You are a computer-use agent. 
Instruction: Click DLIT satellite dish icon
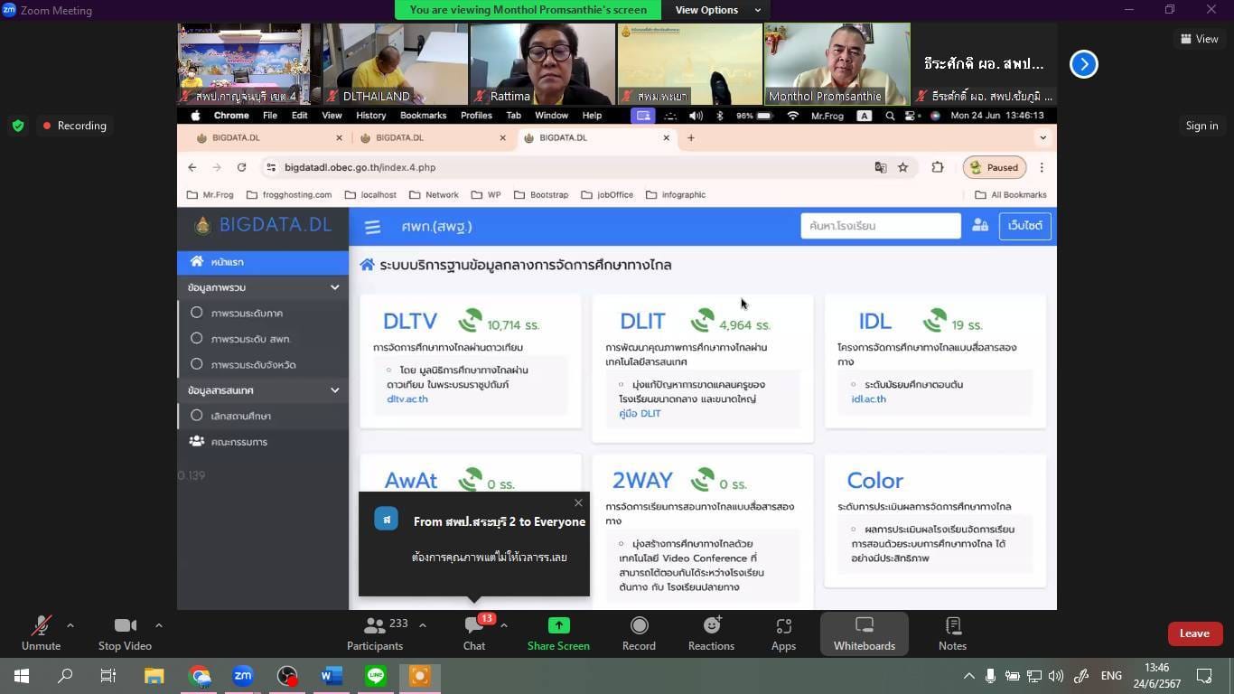pos(702,320)
